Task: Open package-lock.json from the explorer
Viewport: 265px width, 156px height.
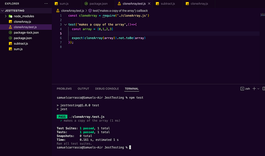Action: point(26,32)
